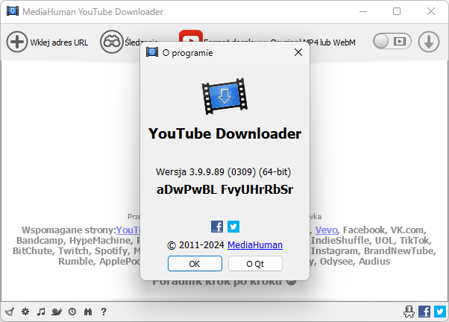Click the binoculars icon in status bar
Screen dimensions: 449x322
click(88, 312)
